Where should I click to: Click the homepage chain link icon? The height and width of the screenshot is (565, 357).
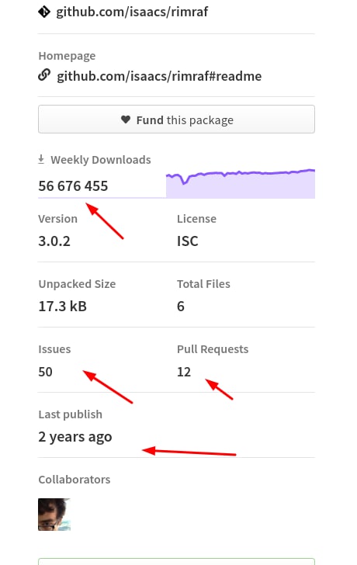point(44,75)
